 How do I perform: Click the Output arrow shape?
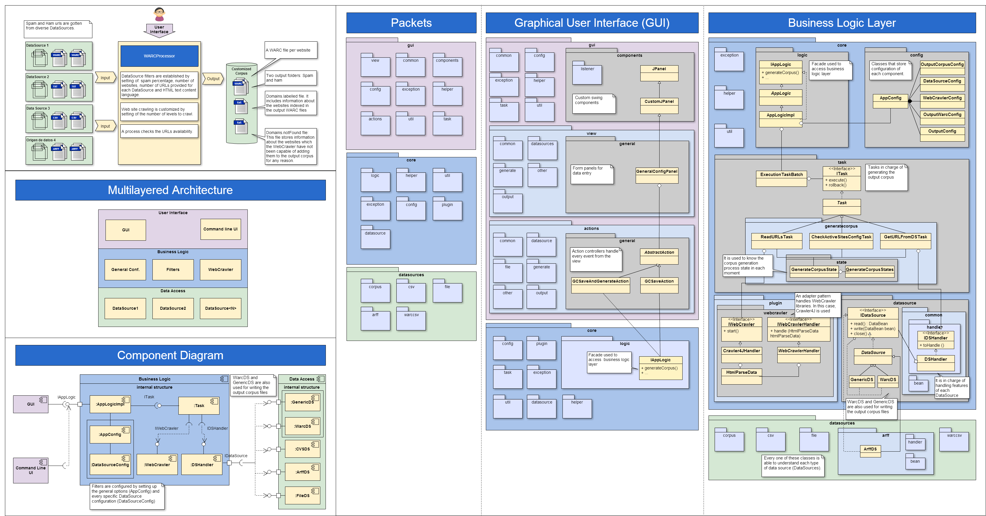213,79
